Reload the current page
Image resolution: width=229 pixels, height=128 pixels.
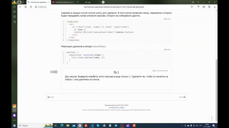31,7
